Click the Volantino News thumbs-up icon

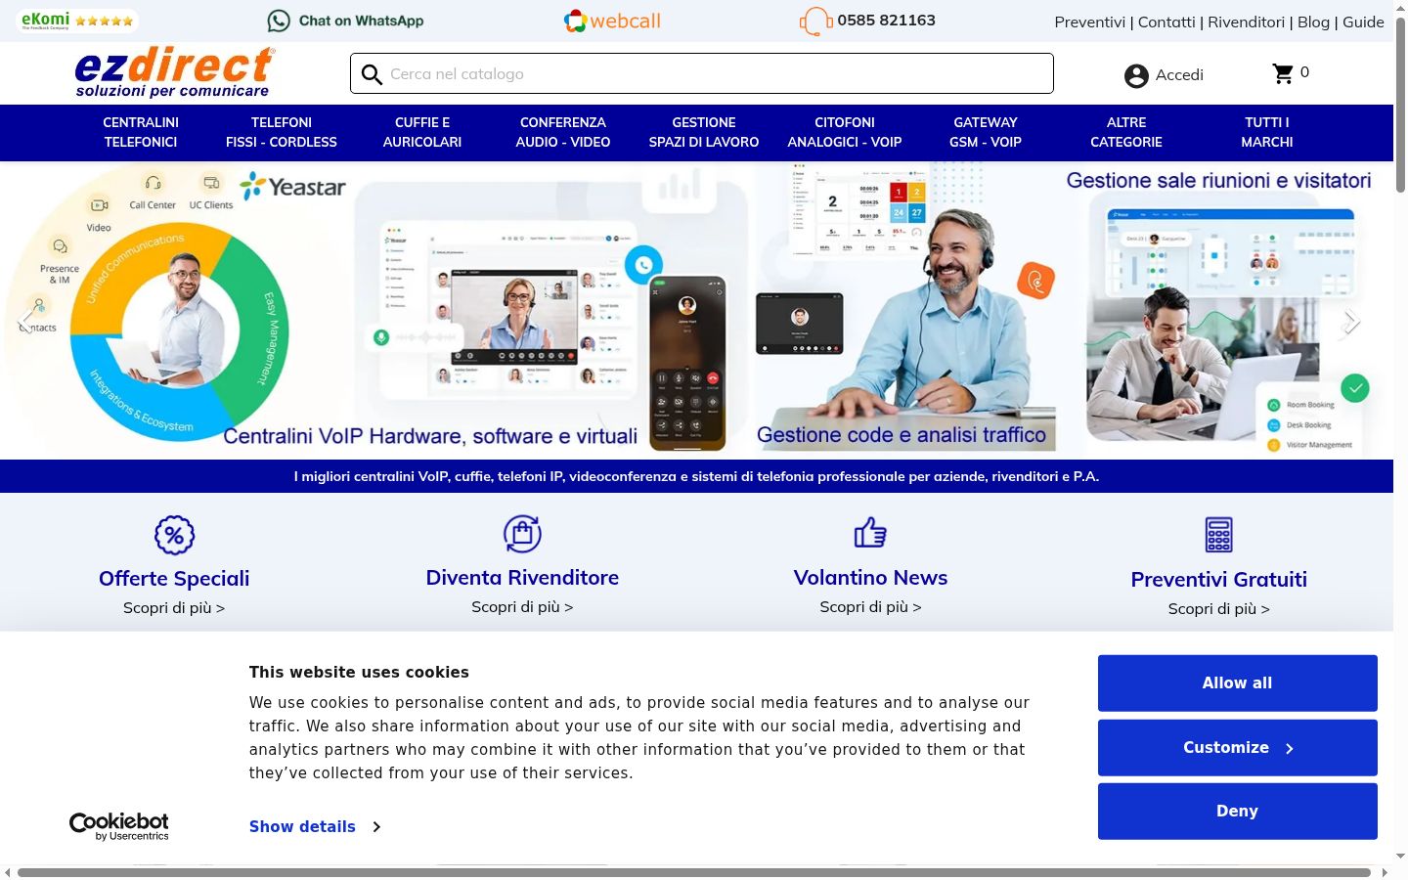[x=870, y=533]
